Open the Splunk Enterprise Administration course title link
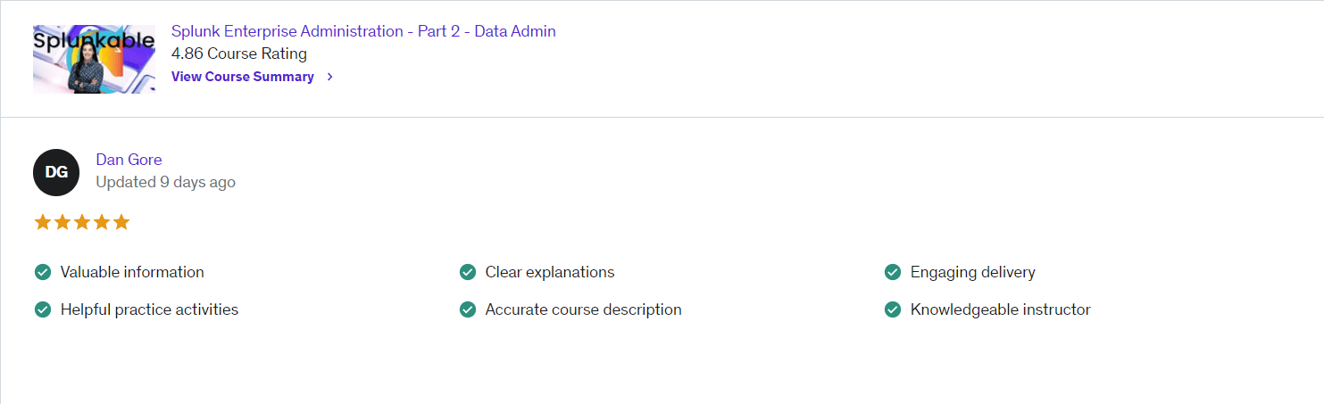1324x404 pixels. [363, 31]
